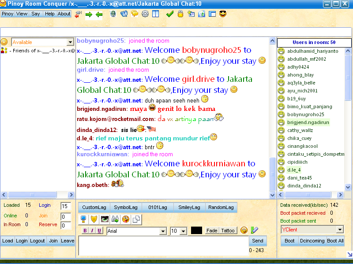Open the View menu
This screenshot has width=353, height=264.
pos(22,14)
